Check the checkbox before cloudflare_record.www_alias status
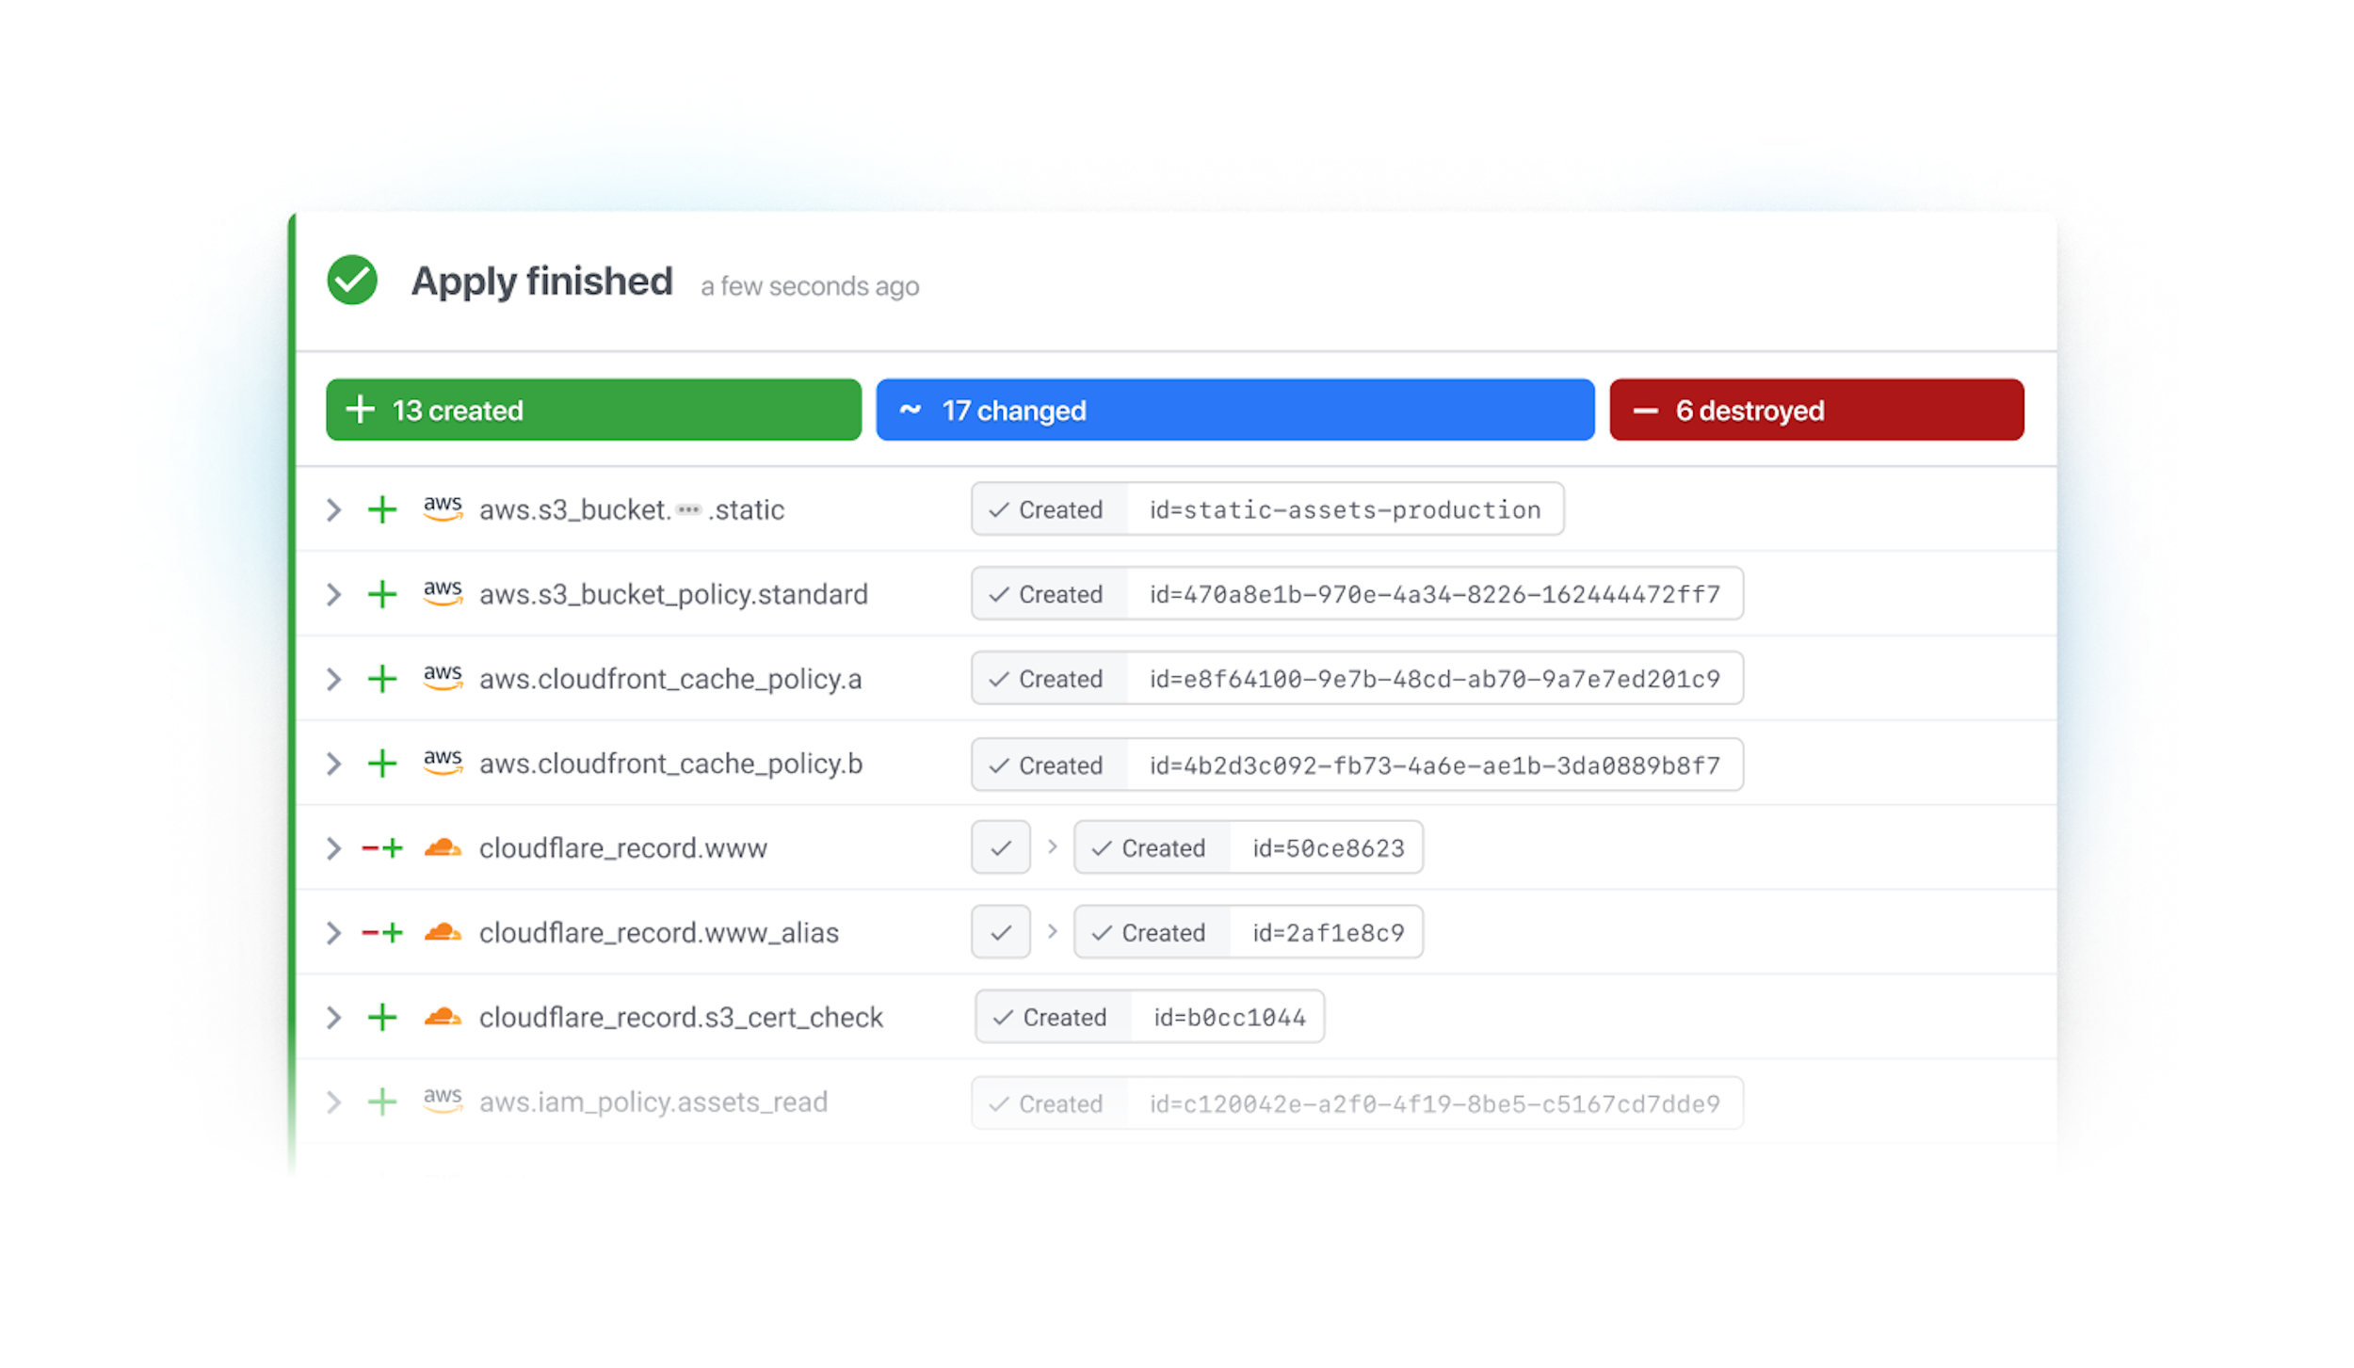 click(1000, 931)
